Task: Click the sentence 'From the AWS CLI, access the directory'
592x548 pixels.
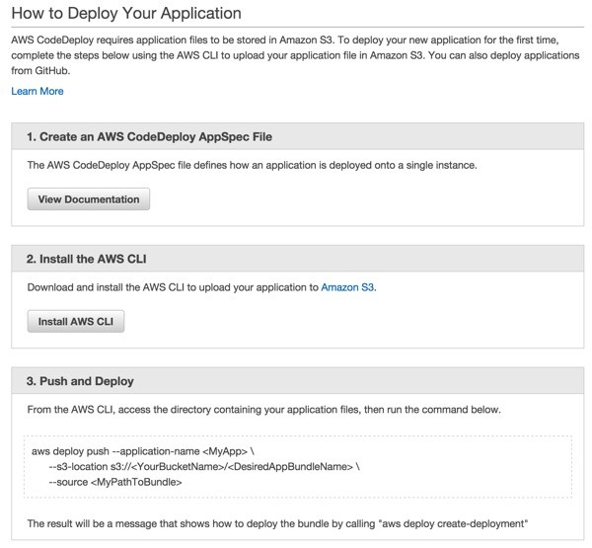Action: (263, 410)
